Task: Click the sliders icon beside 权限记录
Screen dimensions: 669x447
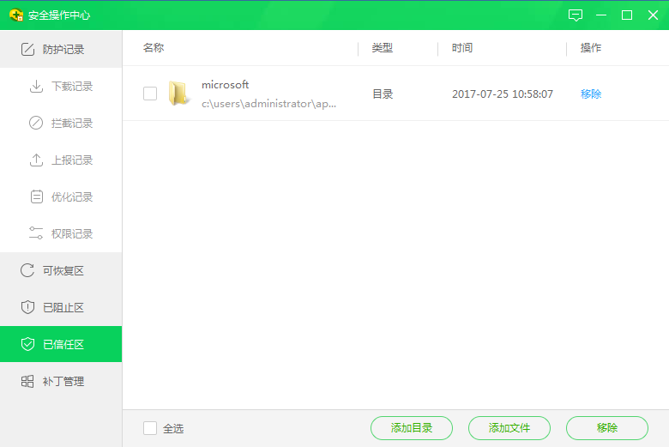Action: click(36, 233)
